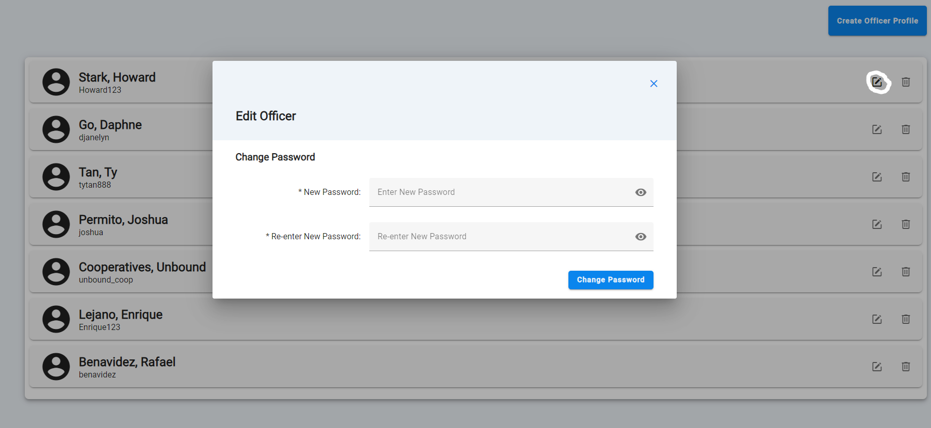Show the Re-enter New Password text
Viewport: 931px width, 428px height.
click(641, 236)
